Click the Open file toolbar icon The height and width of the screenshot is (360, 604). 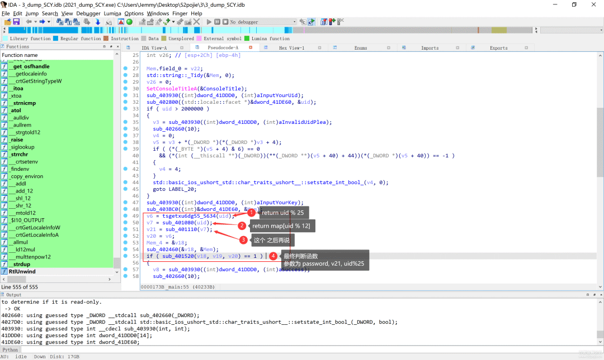click(8, 22)
